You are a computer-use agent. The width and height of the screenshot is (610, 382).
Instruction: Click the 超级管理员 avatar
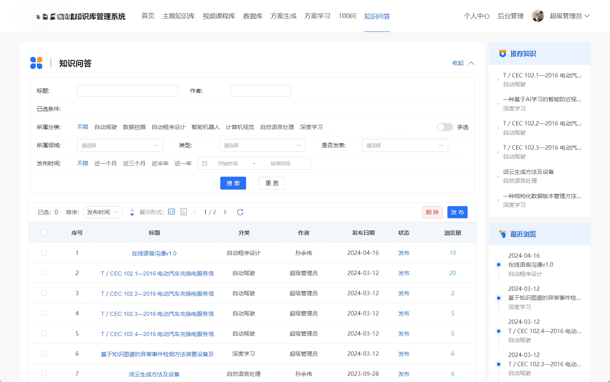pyautogui.click(x=538, y=16)
